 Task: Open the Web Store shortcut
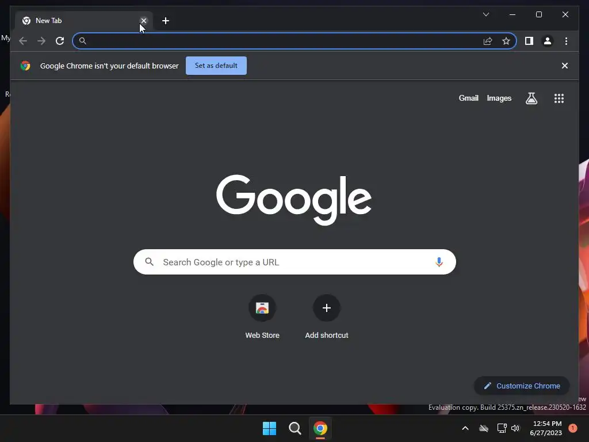(262, 317)
